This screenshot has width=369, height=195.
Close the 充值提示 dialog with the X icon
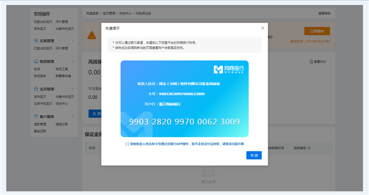(x=263, y=28)
